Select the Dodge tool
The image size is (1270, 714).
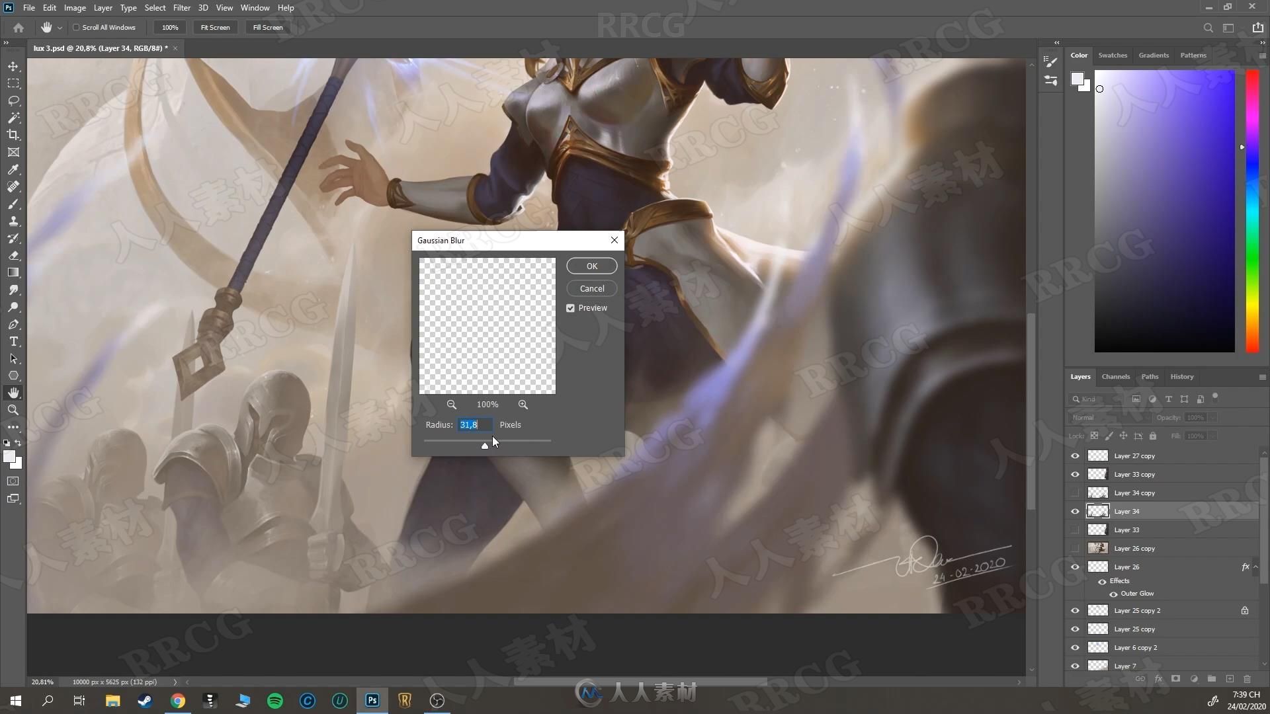click(x=13, y=307)
